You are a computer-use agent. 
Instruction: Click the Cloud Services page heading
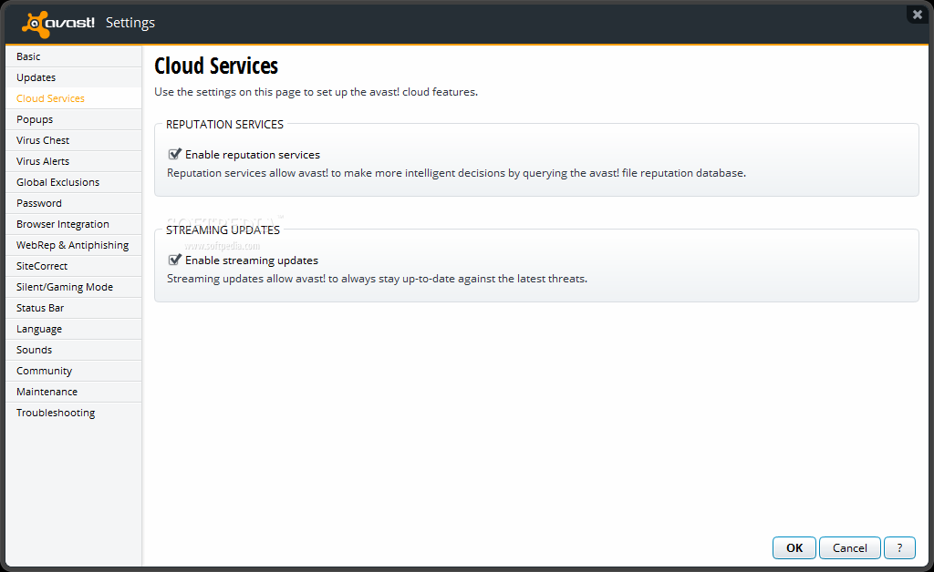[216, 66]
